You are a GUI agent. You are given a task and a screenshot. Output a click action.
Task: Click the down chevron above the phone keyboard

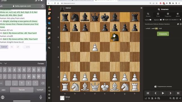(x=6, y=63)
